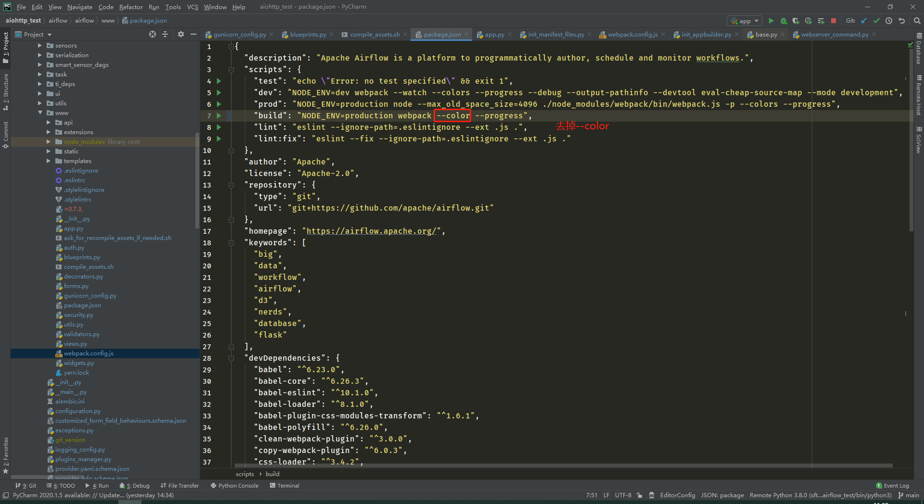This screenshot has height=504, width=924.
Task: Hide the Project tool window
Action: click(193, 34)
